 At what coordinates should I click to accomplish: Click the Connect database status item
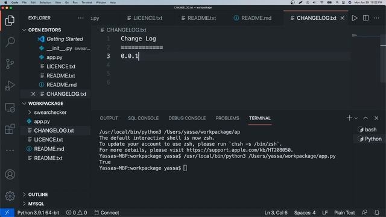(x=107, y=213)
